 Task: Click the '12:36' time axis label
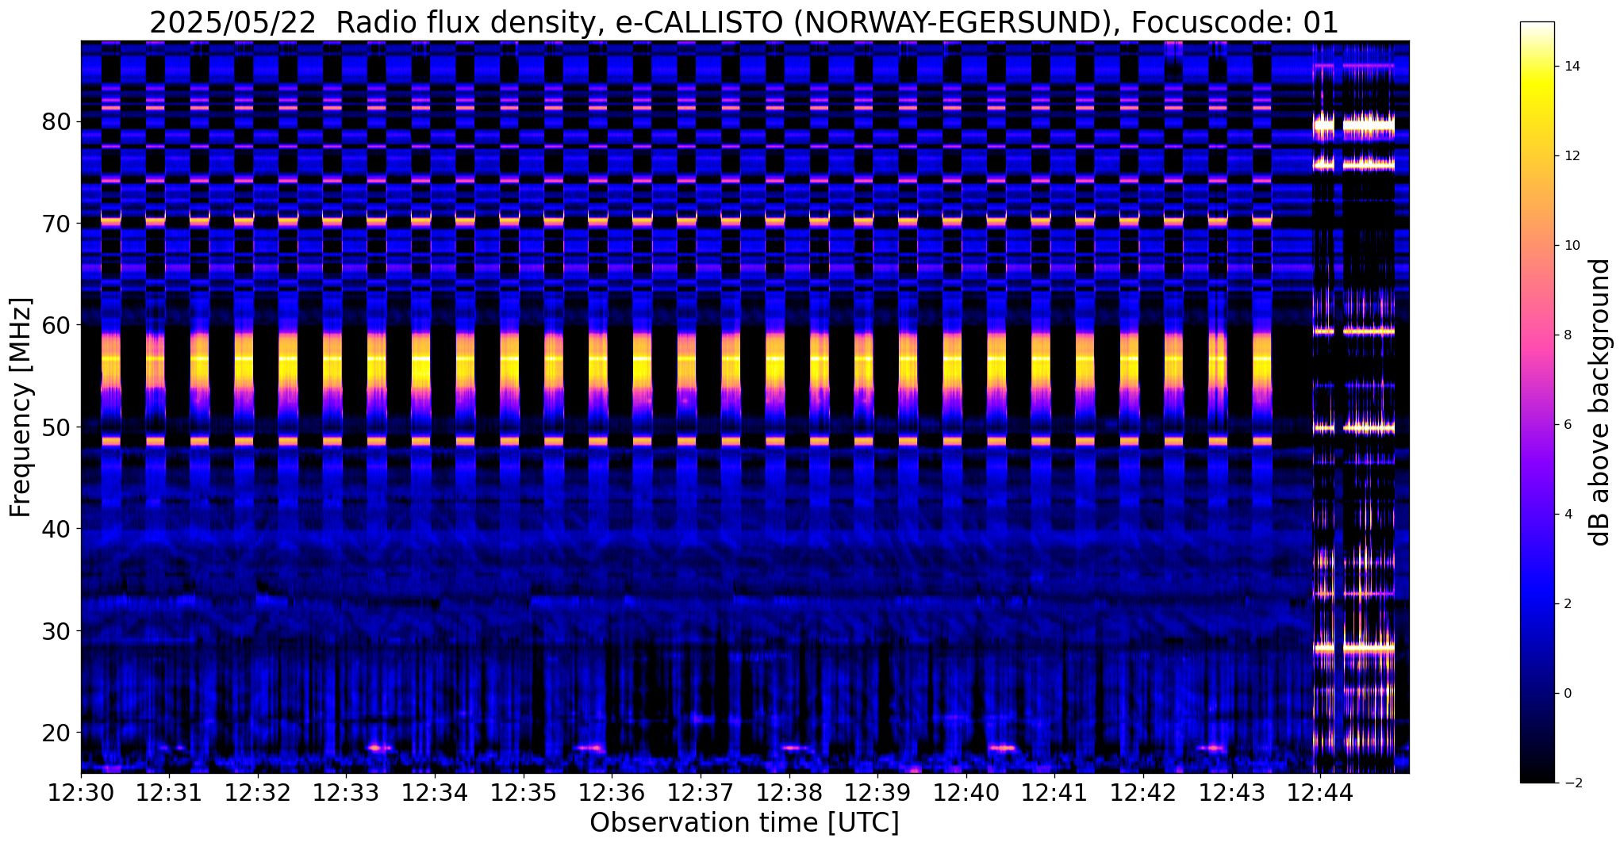pyautogui.click(x=612, y=792)
